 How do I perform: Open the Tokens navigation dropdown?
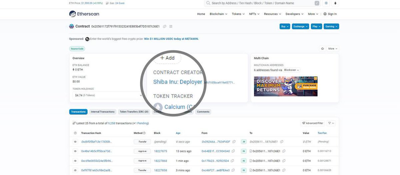coord(238,14)
